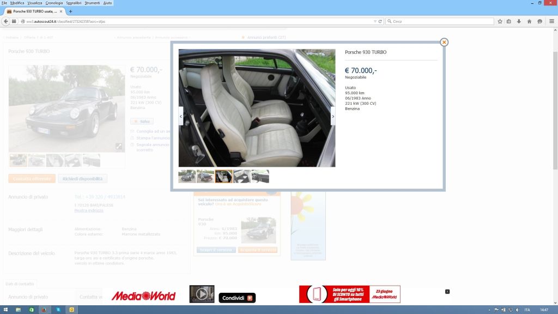Screen dimensions: 558x314
Task: Switch to Firefox in the taskbar
Action: (44, 310)
